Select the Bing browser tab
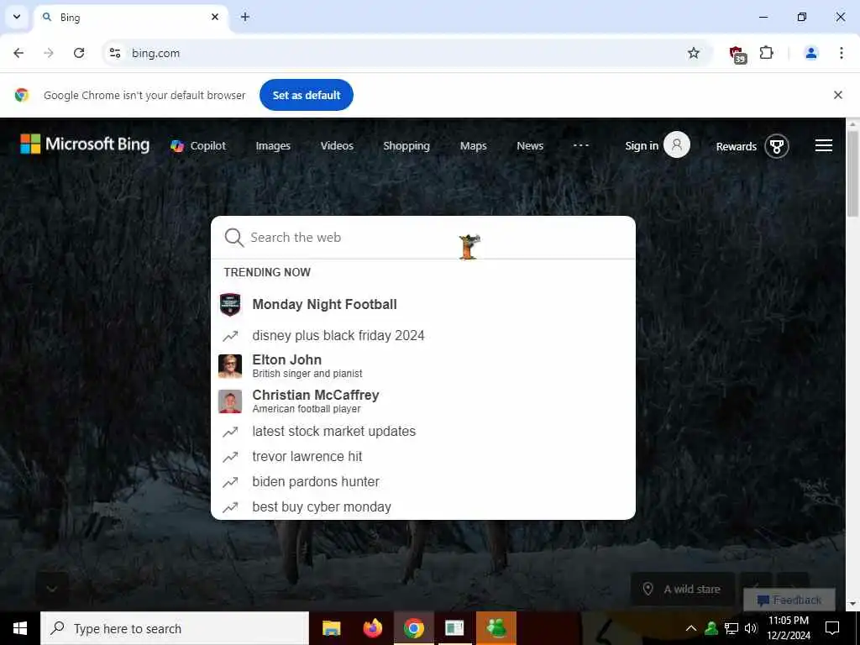 (130, 18)
